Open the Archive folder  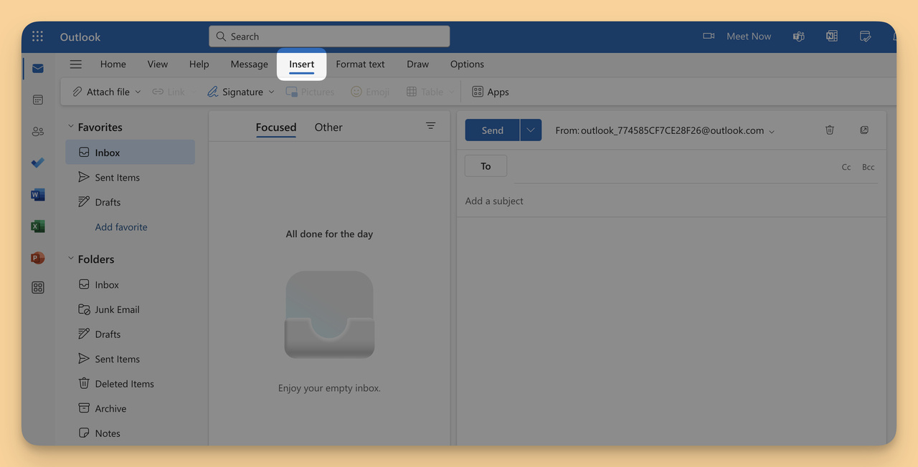[x=130, y=408]
